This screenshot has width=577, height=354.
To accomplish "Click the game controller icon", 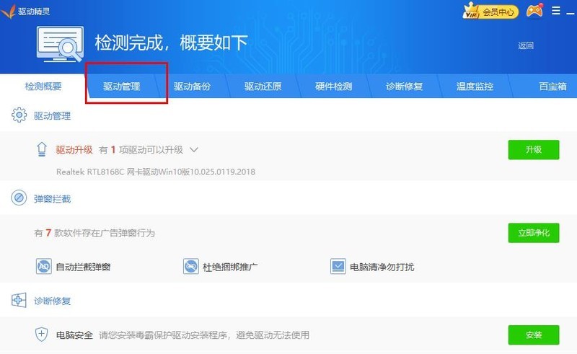I will coord(534,11).
